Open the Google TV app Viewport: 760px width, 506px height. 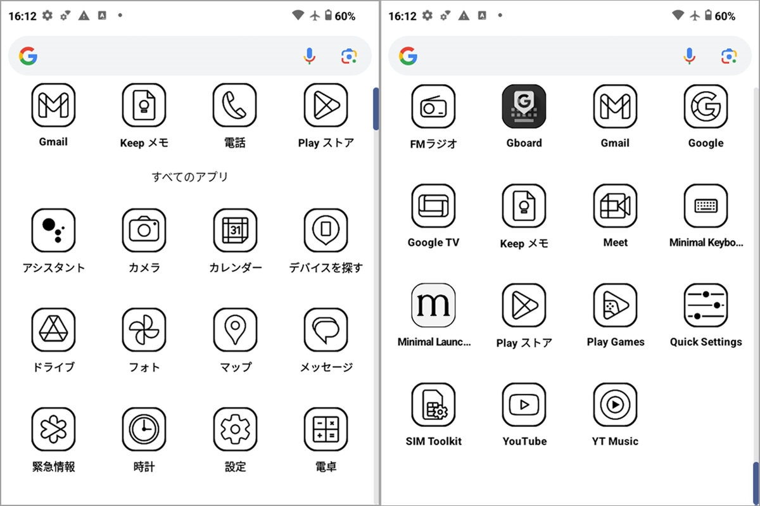point(433,206)
